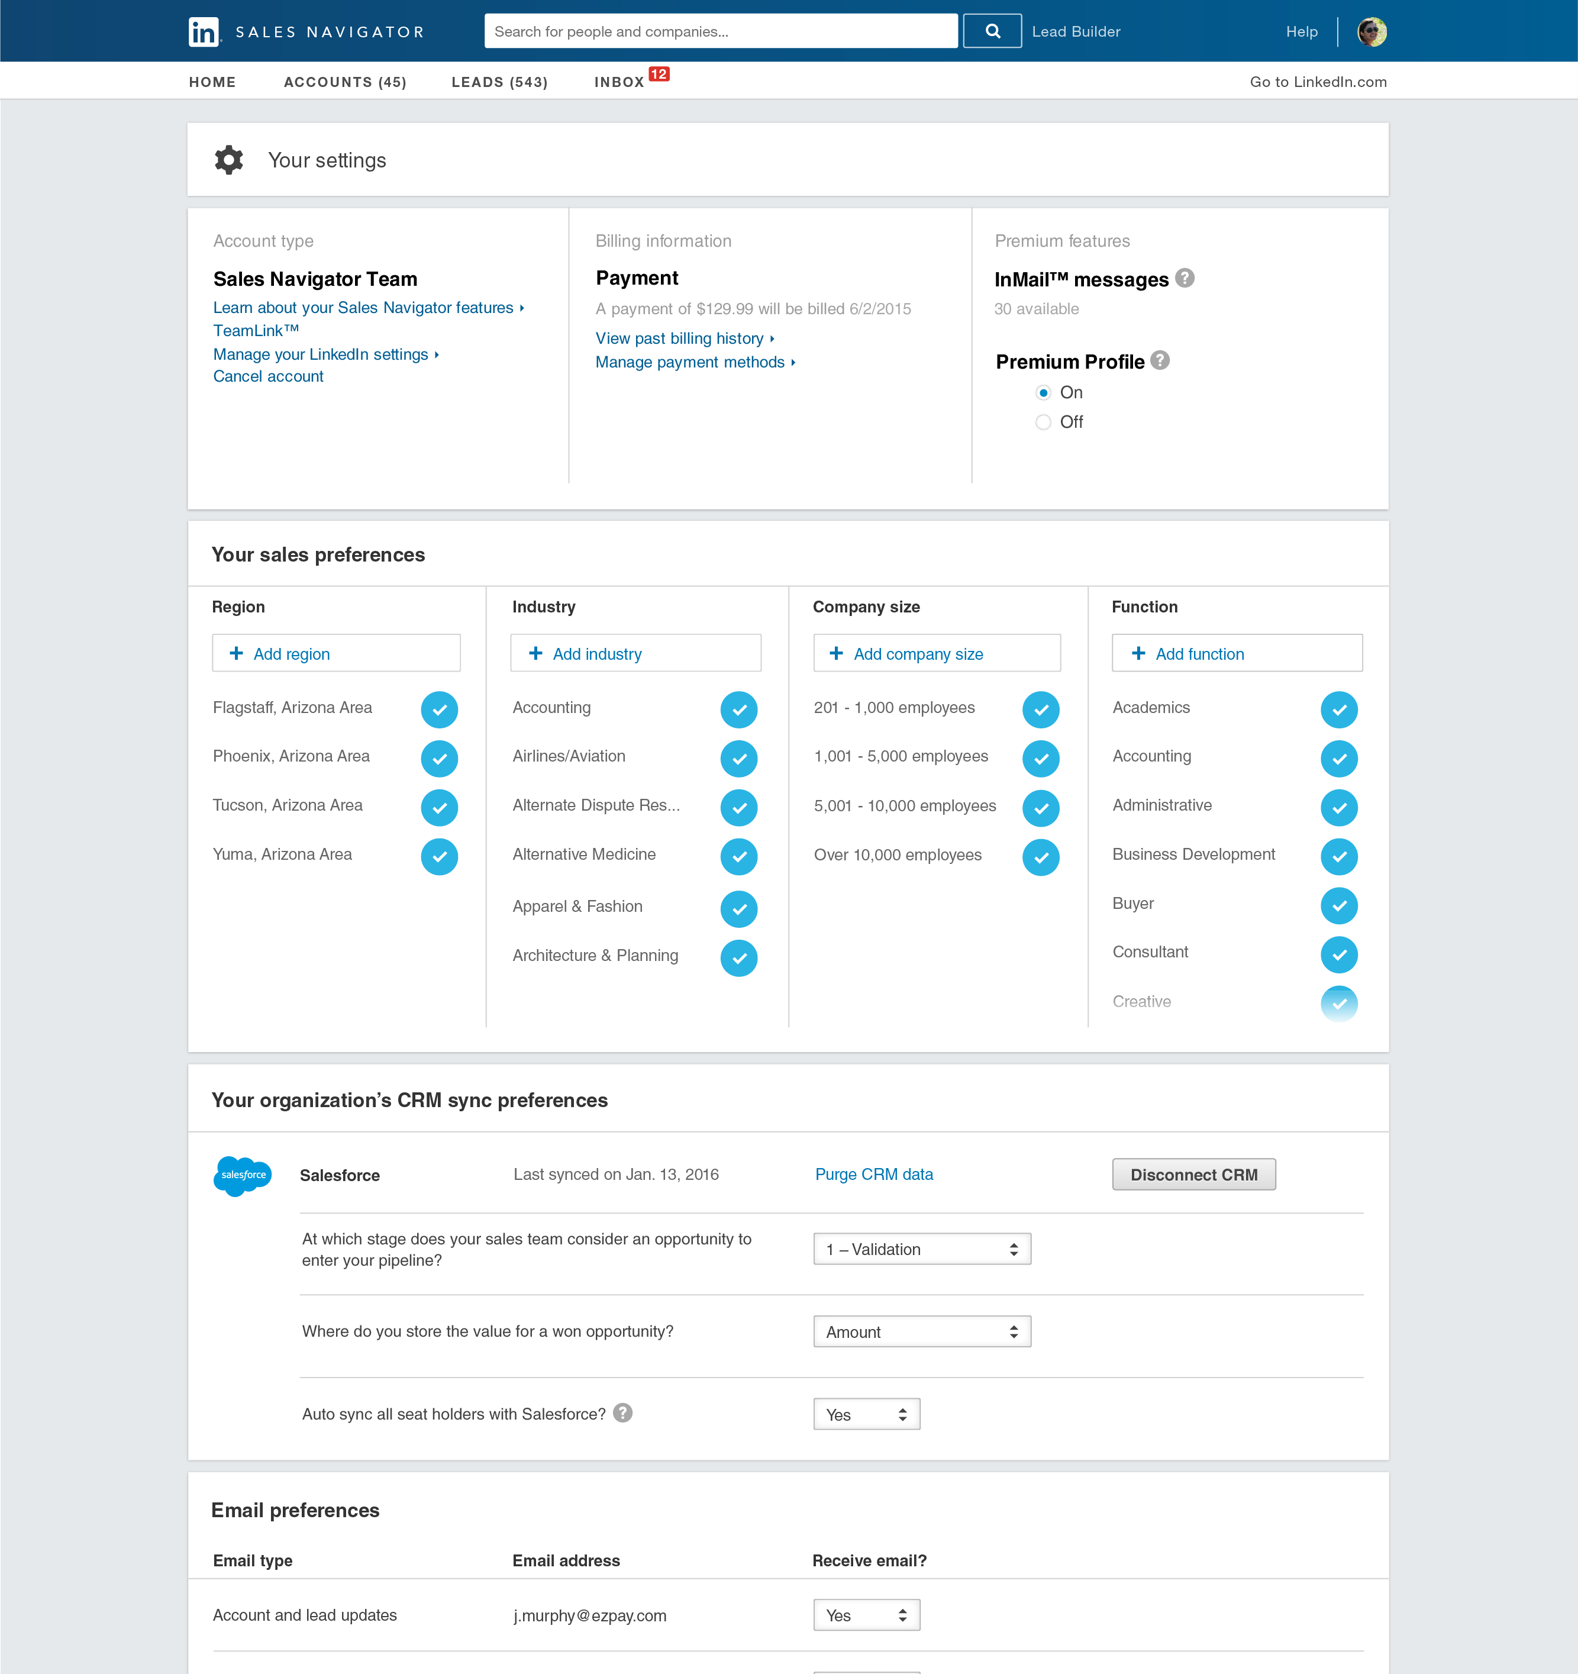
Task: Click plus icon in Add function
Action: [1138, 653]
